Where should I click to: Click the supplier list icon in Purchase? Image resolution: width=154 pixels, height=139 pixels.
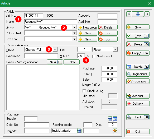110,119
